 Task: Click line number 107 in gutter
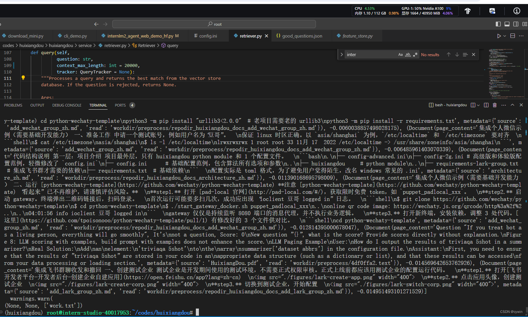7,52
